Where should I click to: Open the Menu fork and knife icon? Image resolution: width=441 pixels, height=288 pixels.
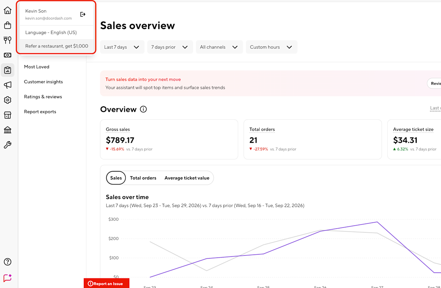click(x=7, y=40)
